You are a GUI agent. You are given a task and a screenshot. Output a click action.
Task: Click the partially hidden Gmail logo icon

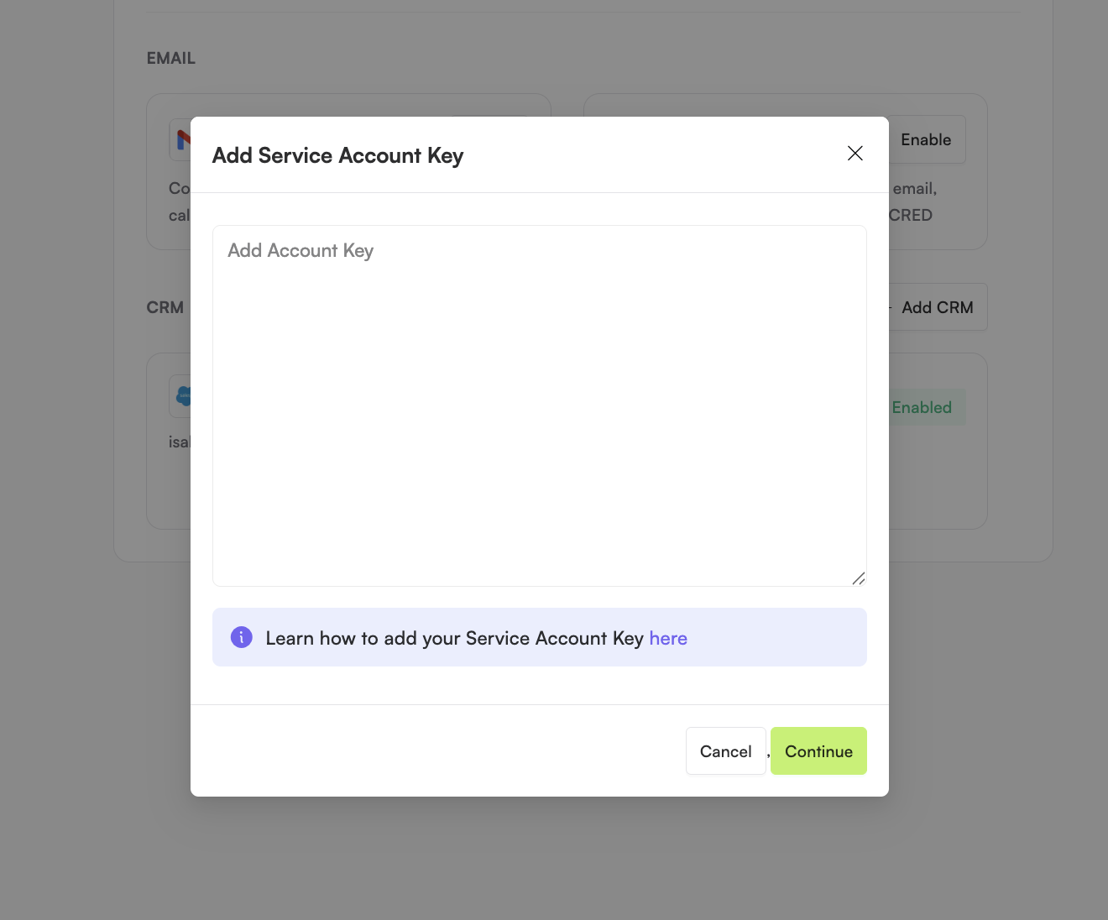click(183, 139)
